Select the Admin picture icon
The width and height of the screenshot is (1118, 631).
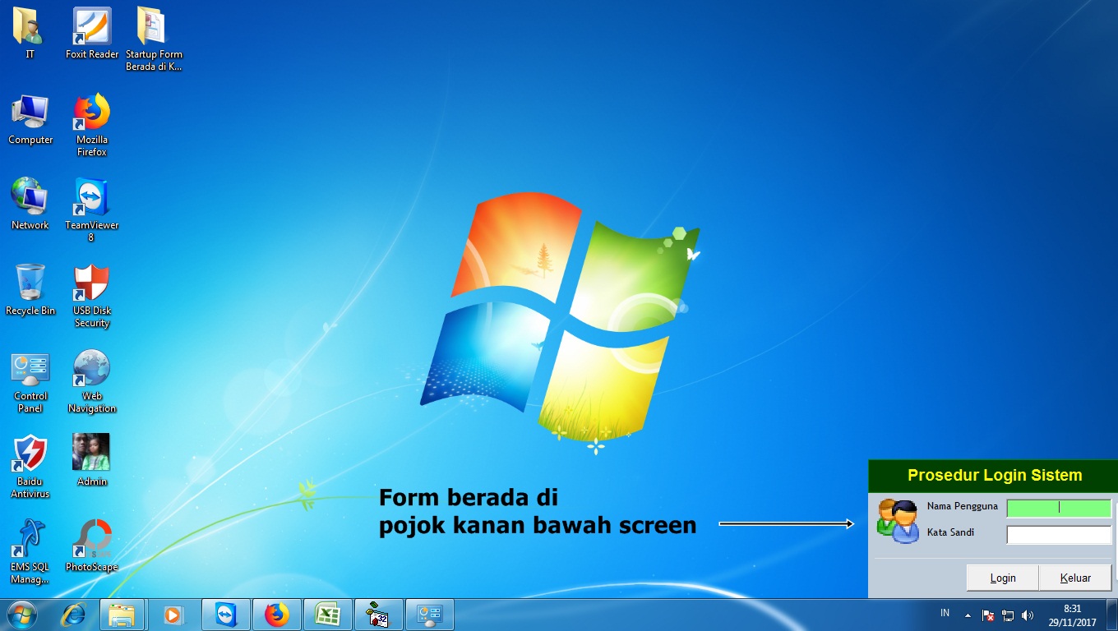[91, 460]
